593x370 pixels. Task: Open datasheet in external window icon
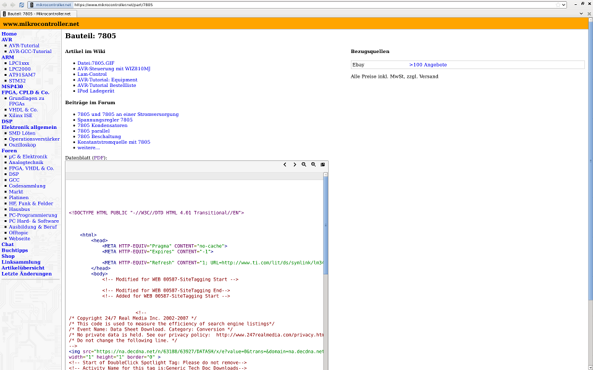click(322, 165)
